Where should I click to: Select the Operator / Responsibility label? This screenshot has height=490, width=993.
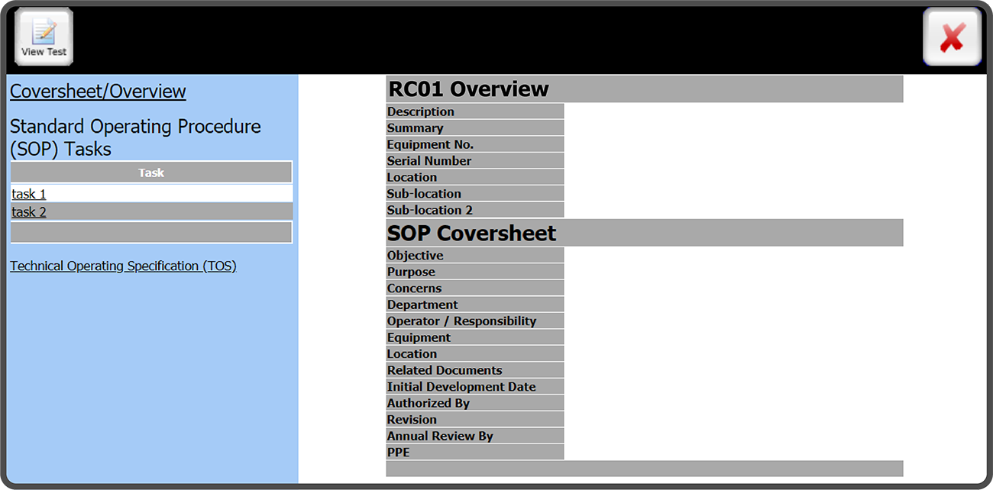click(461, 321)
